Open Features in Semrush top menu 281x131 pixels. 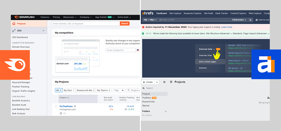pyautogui.click(x=45, y=17)
